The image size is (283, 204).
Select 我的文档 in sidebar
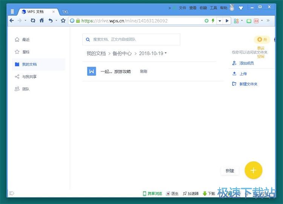[x=38, y=64]
